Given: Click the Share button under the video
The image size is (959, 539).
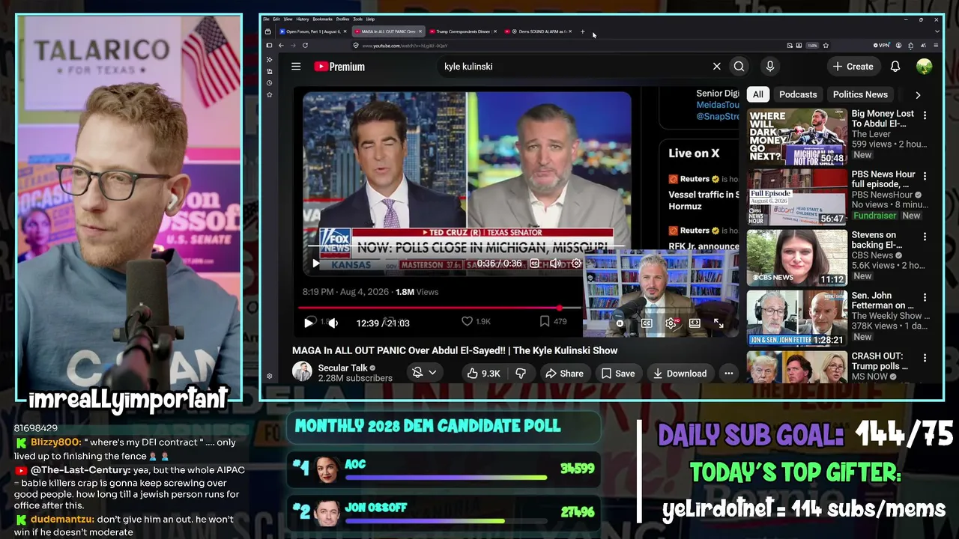Looking at the screenshot, I should coord(564,373).
